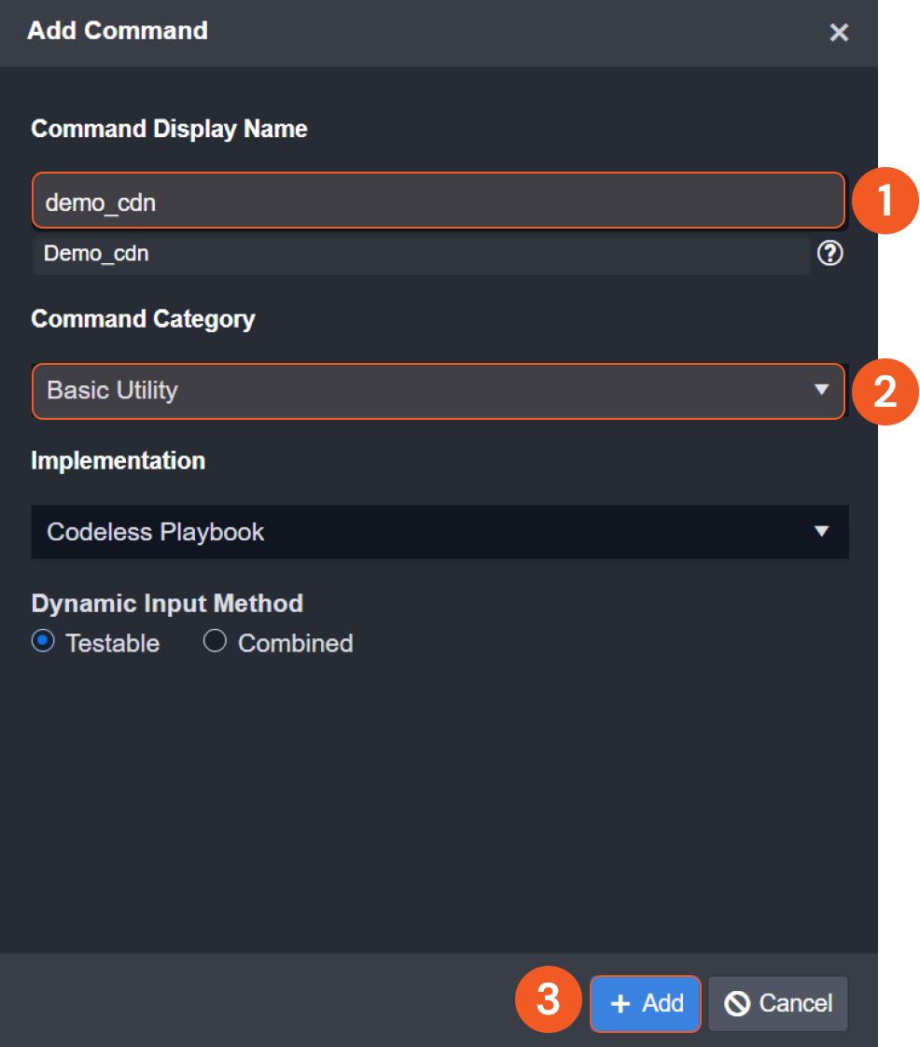The image size is (920, 1047).
Task: Click the Command Category dropdown arrow
Action: pos(821,390)
